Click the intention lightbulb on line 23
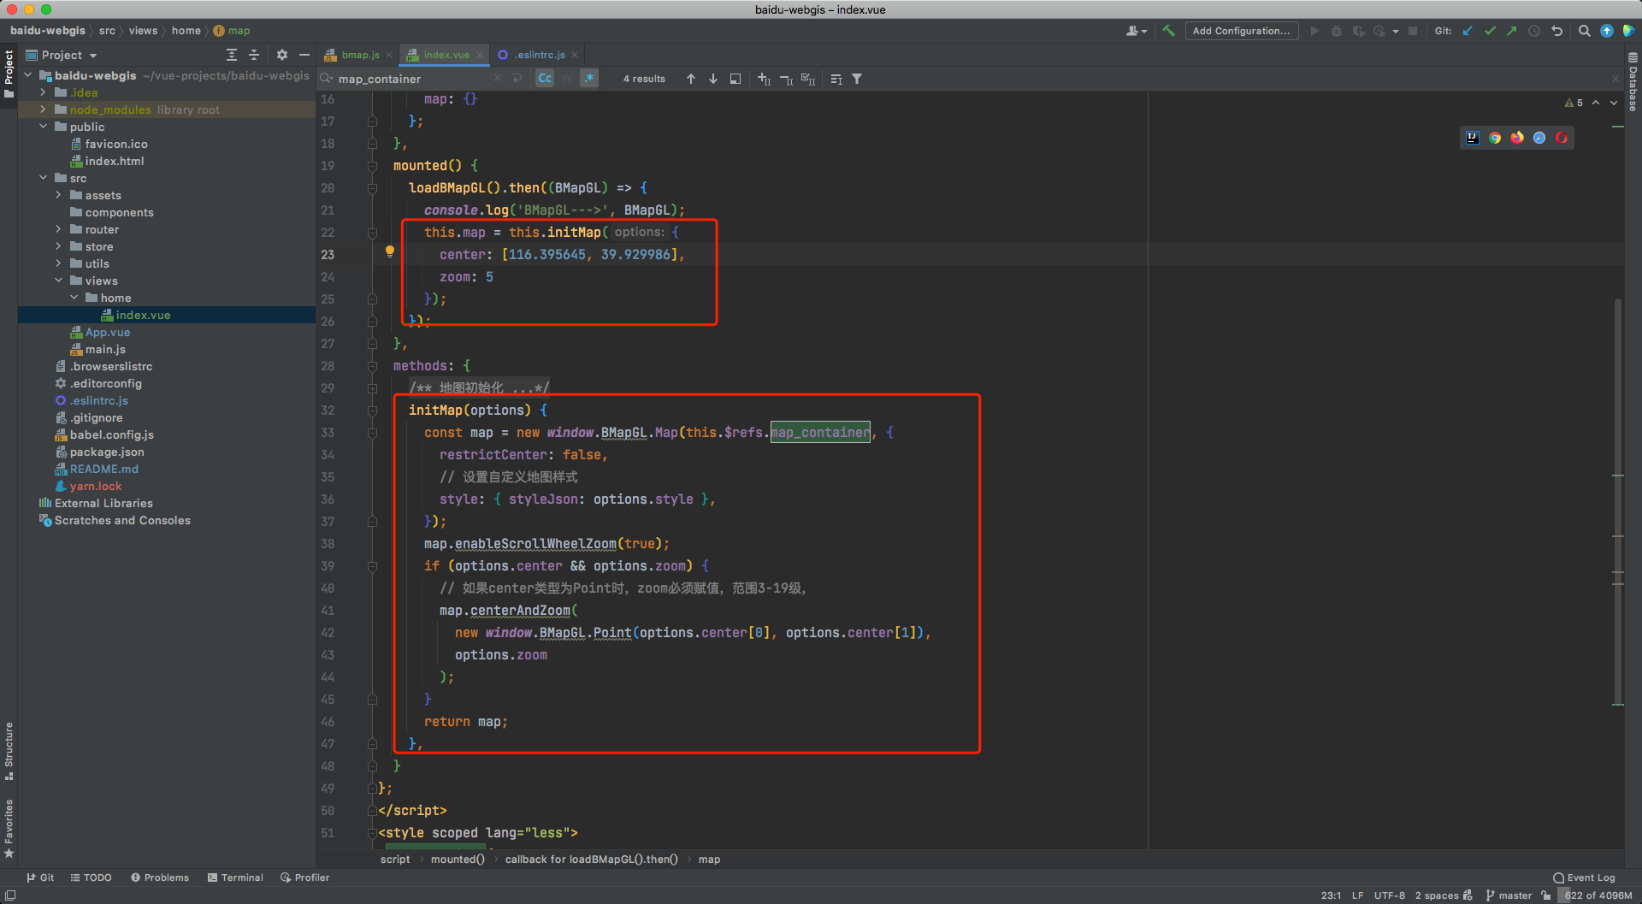The height and width of the screenshot is (904, 1642). tap(390, 251)
